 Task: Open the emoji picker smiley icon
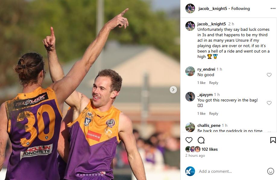coord(270,171)
